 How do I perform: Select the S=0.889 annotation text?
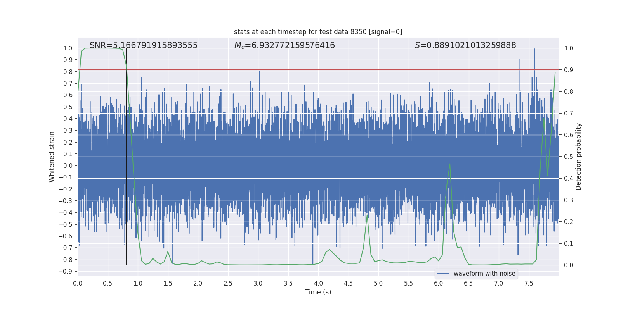tap(465, 45)
